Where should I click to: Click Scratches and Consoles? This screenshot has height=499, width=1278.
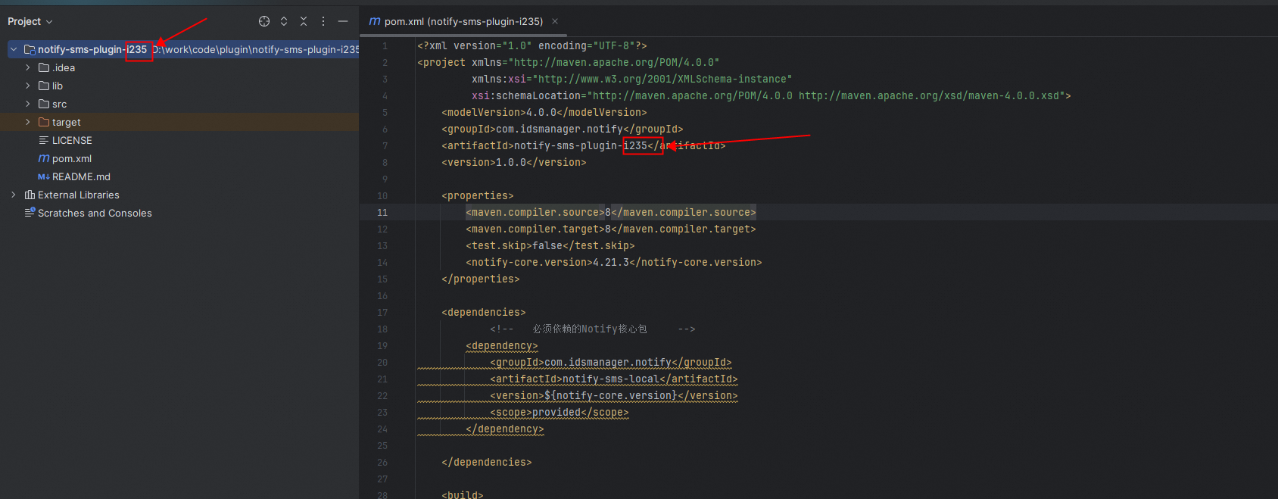click(95, 213)
